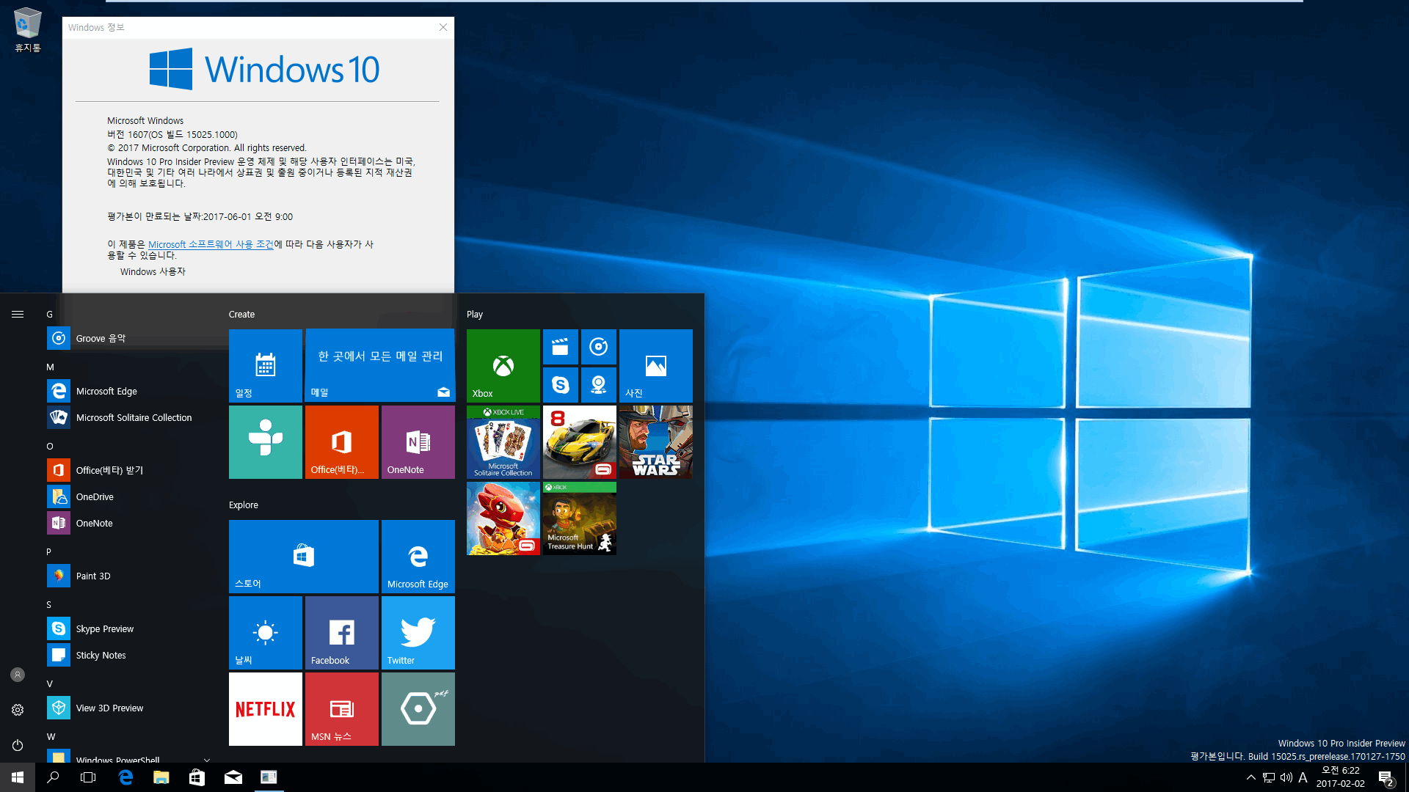Screen dimensions: 1409x792
Task: Close the Windows 정보 dialog
Action: [x=443, y=27]
